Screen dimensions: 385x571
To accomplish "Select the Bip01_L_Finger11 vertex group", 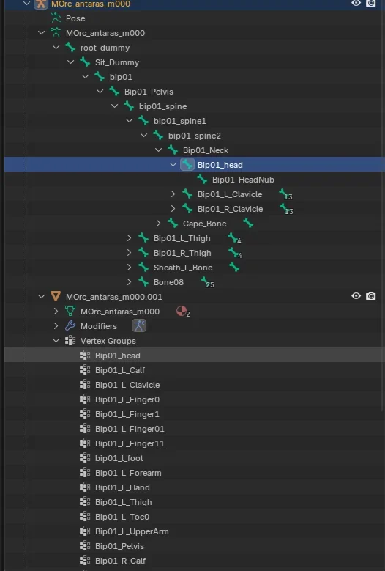I will 130,443.
